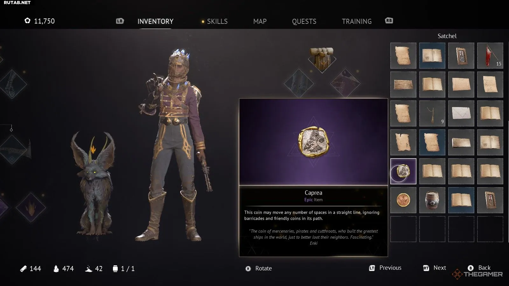Viewport: 509px width, 286px height.
Task: Select the wooden barrel item in the satchel
Action: [x=432, y=200]
